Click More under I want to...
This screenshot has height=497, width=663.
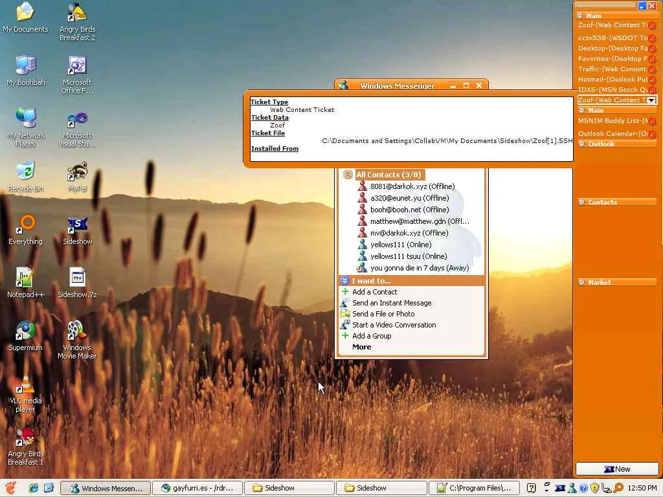[x=361, y=347]
